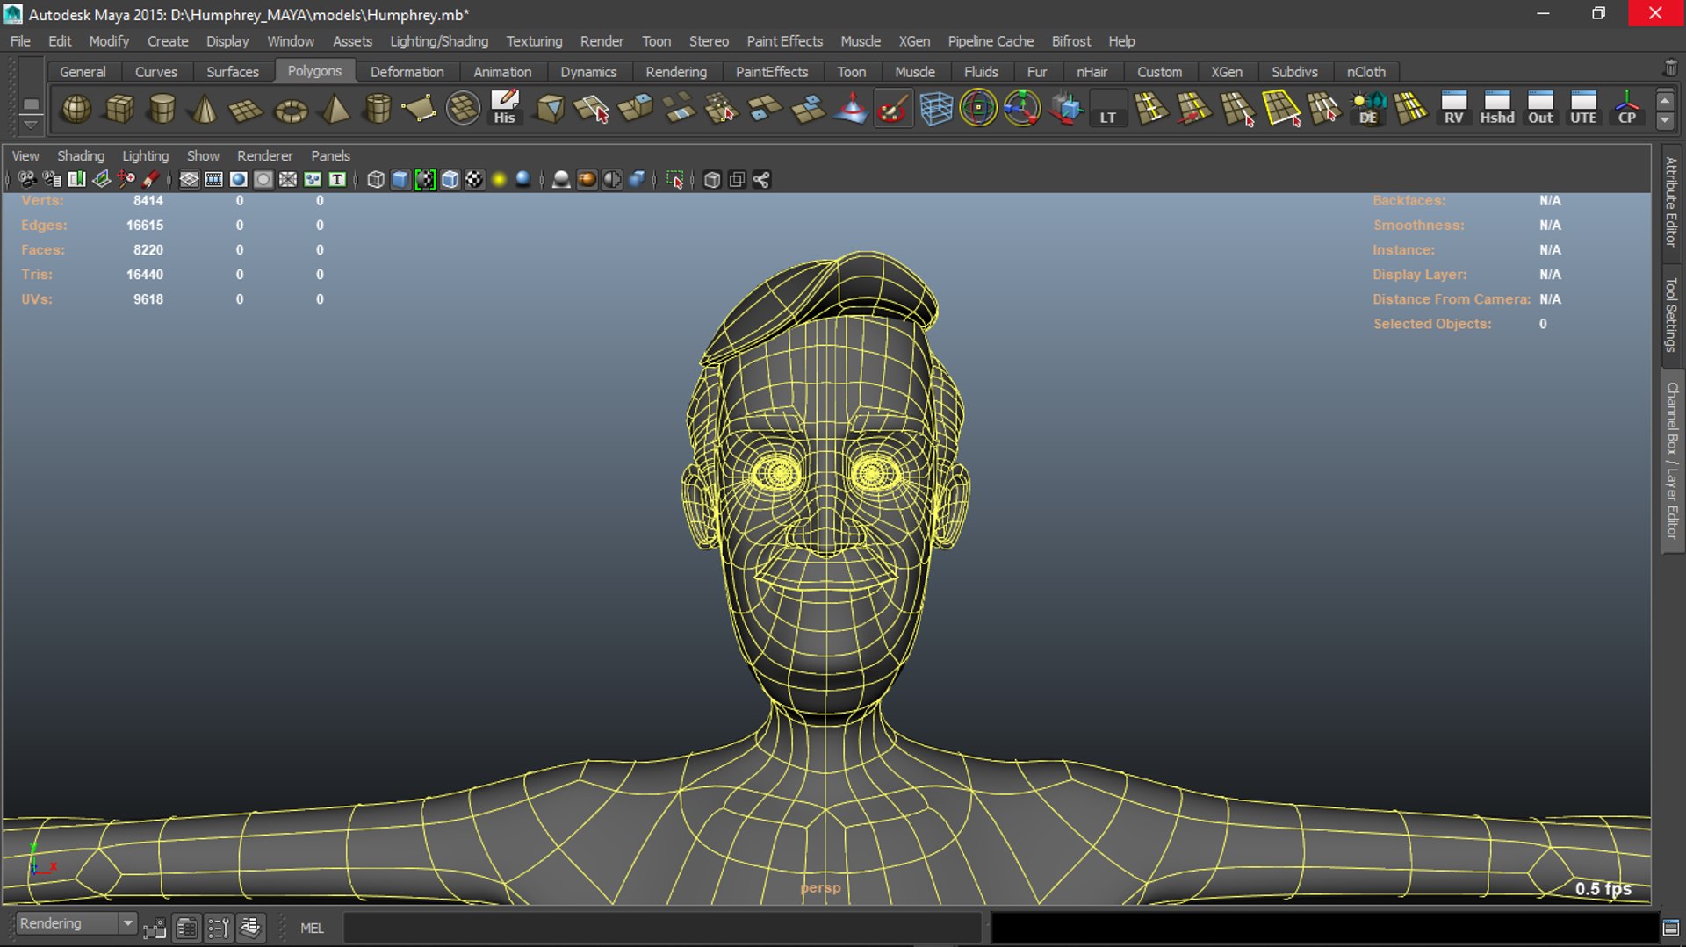Viewport: 1686px width, 947px height.
Task: Toggle smooth shade all in viewport
Action: tap(400, 180)
